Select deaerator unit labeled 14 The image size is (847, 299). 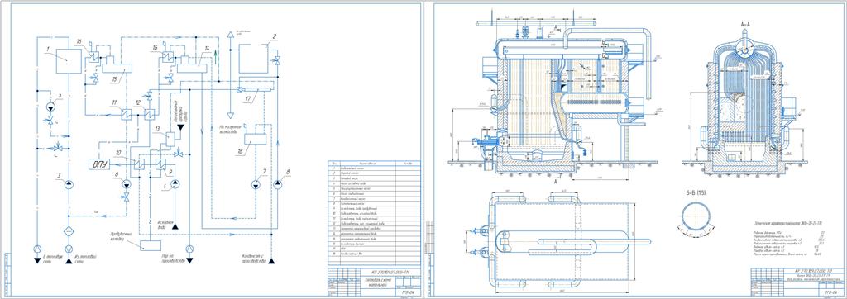[194, 64]
